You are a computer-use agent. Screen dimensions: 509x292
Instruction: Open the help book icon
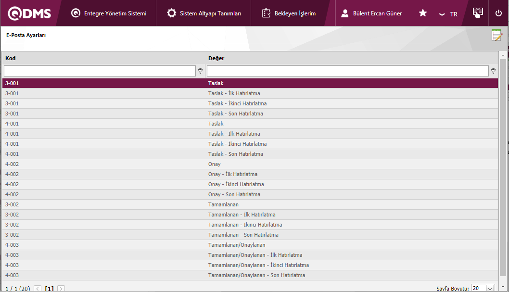(478, 13)
